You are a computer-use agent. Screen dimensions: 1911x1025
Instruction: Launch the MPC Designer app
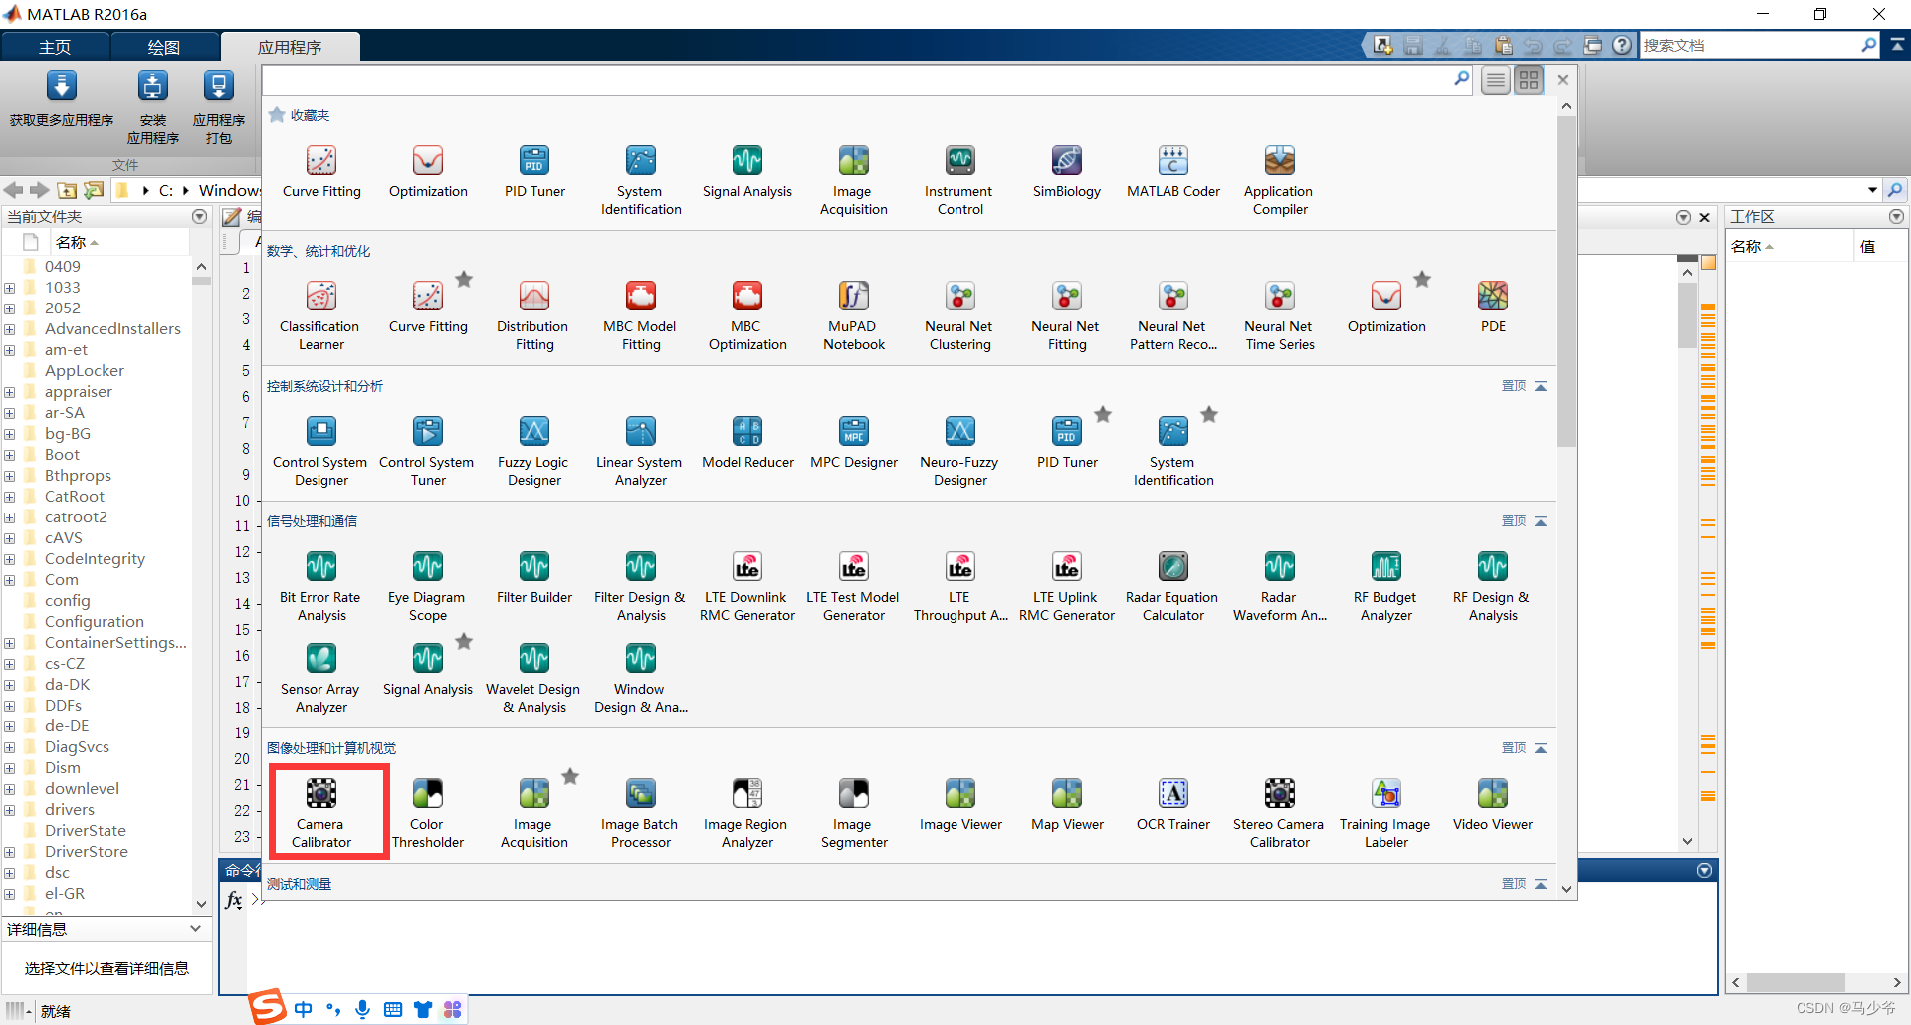pos(853,442)
